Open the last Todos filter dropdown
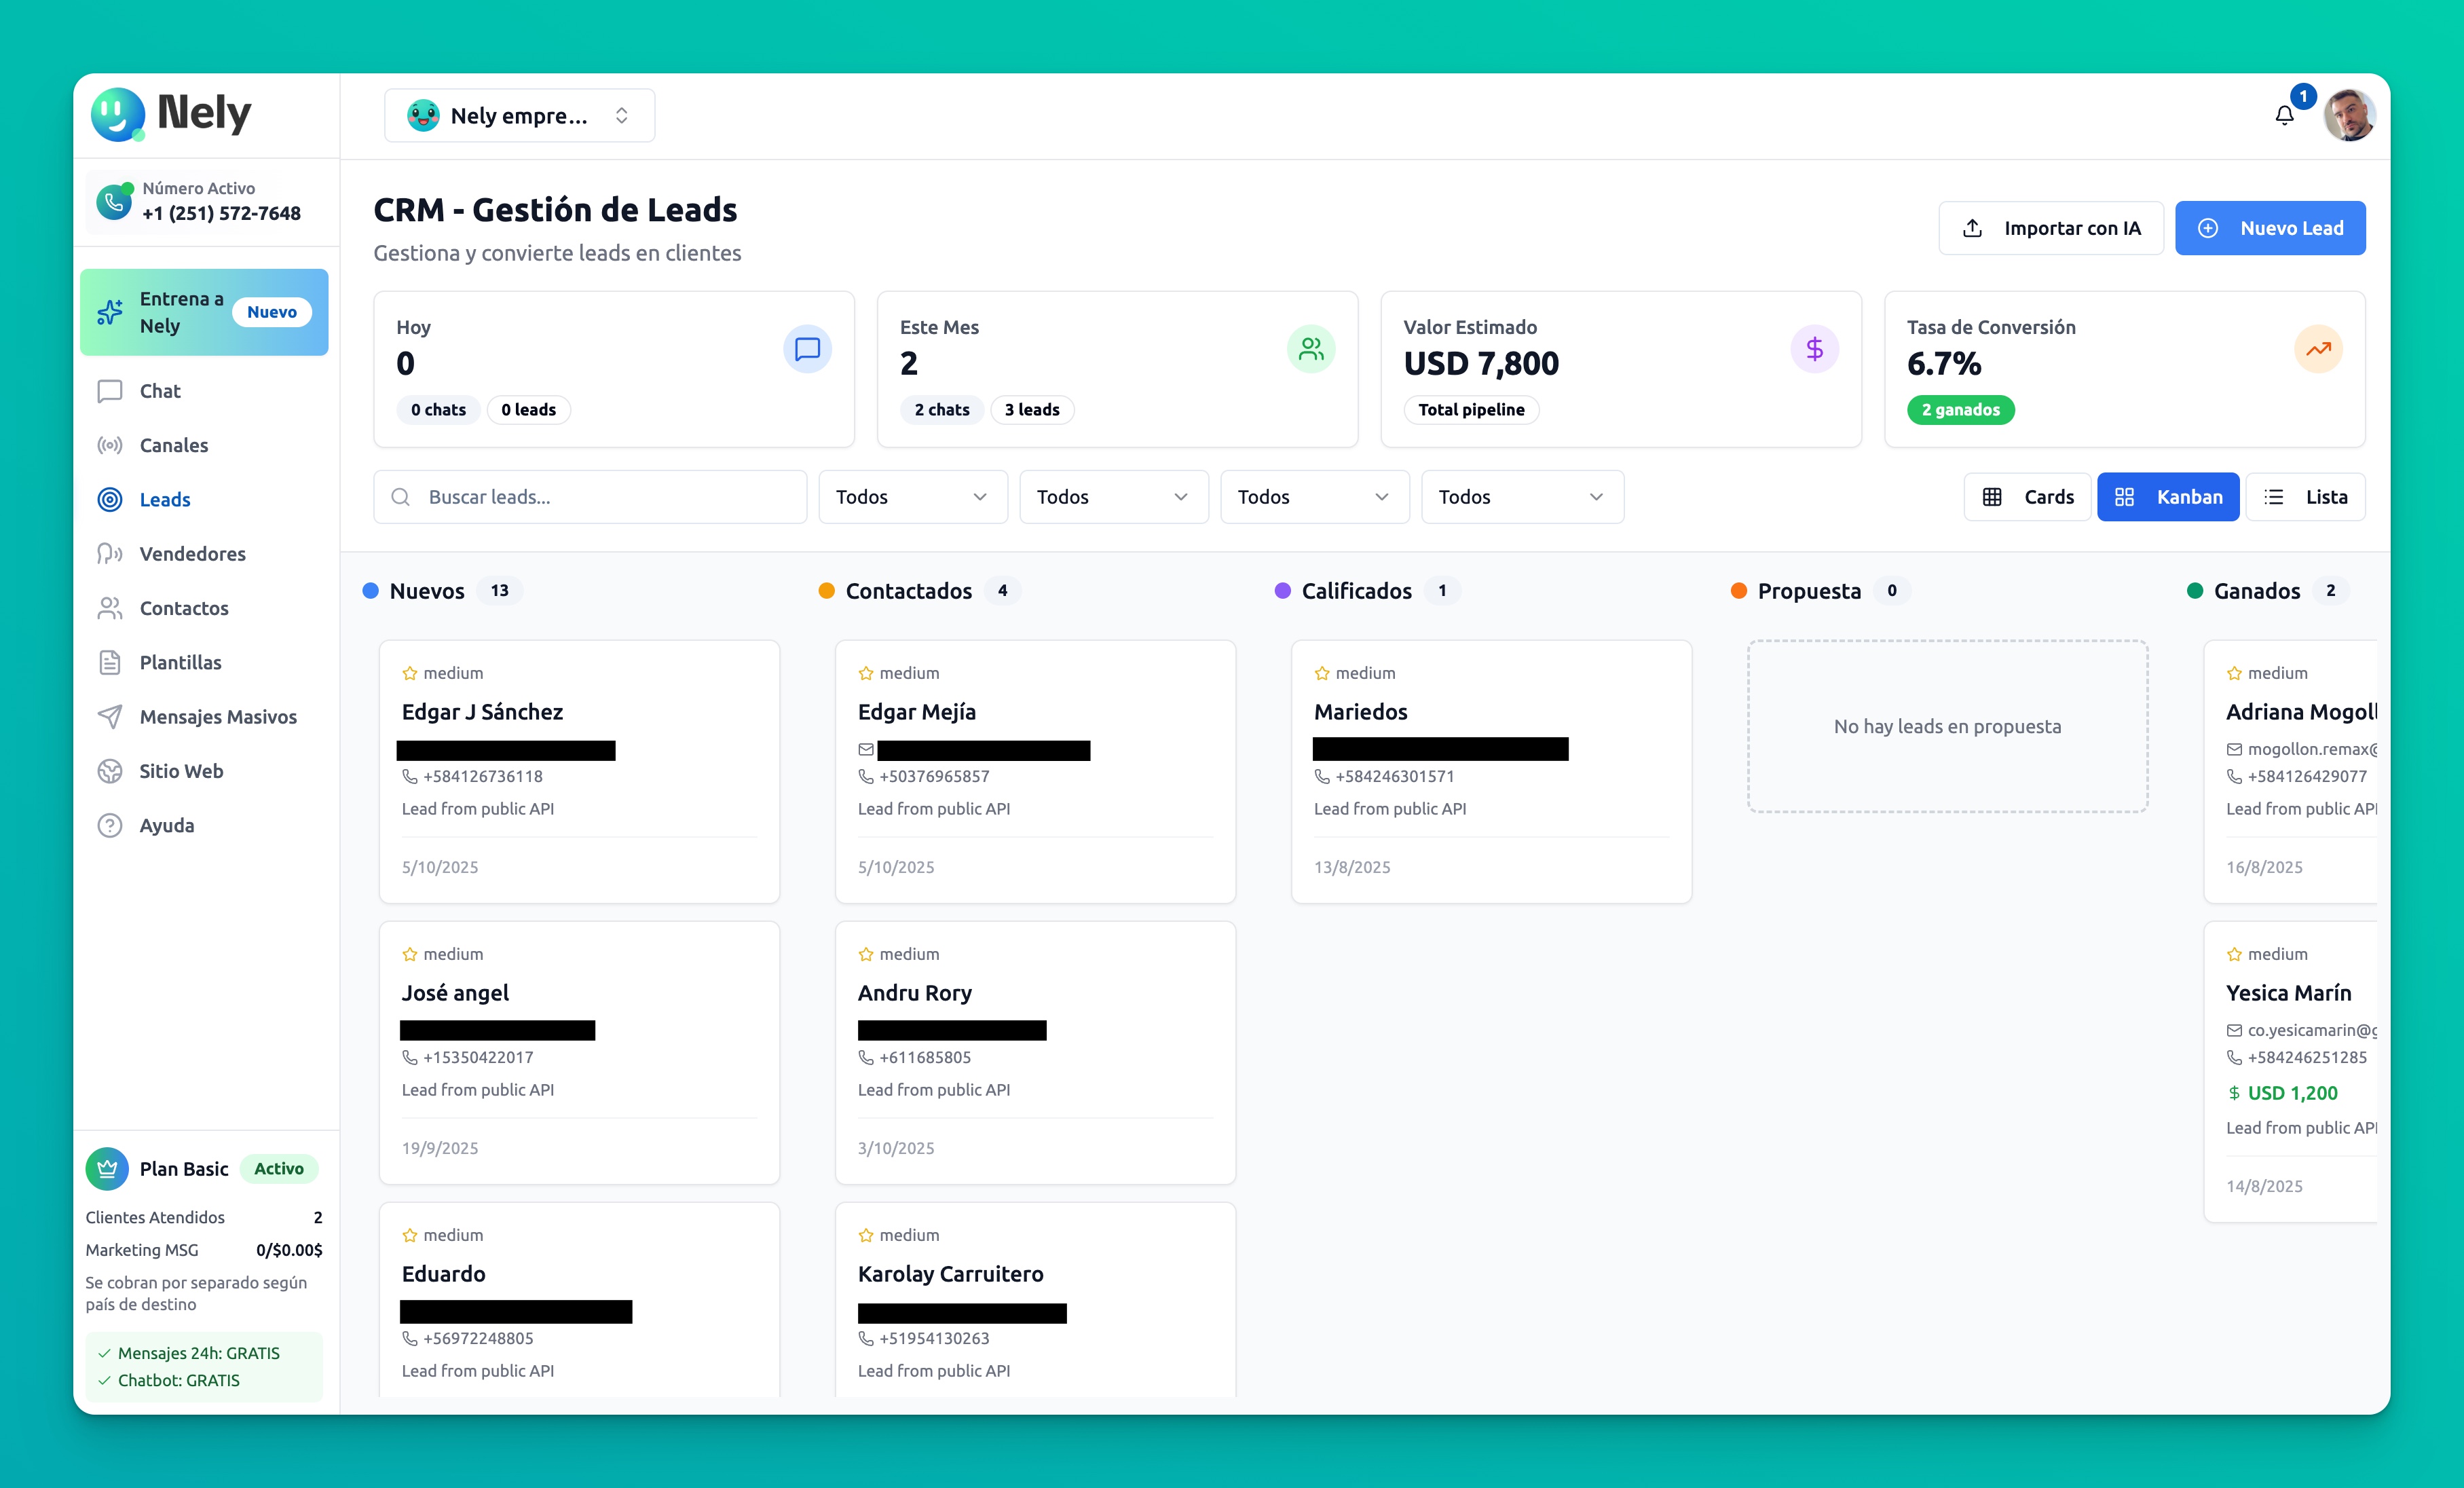 [x=1521, y=497]
